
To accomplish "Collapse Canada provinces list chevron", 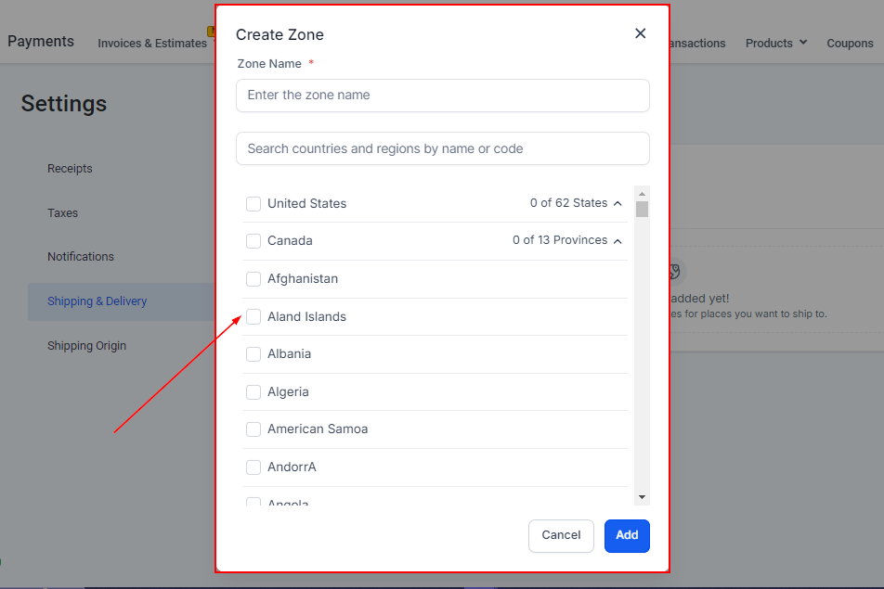I will click(618, 241).
